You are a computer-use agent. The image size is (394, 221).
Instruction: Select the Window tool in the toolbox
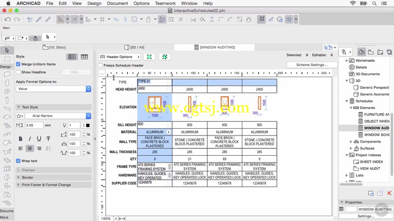[x=7, y=91]
